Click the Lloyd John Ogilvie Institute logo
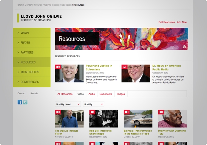207x145 pixels. pos(40,18)
